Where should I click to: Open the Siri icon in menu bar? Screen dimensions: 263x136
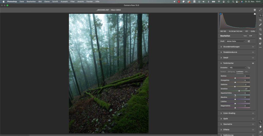242,2
